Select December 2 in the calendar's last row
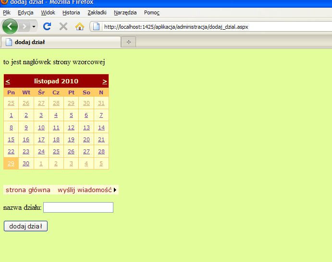Screen dimensions: 332x262 tap(56, 163)
